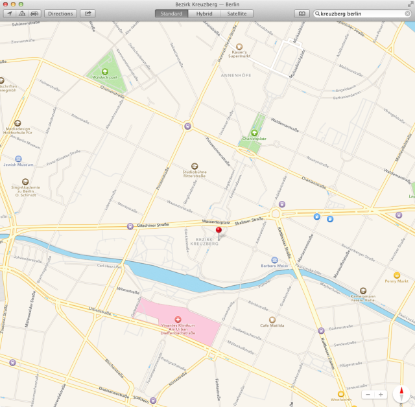Click the Blücherstraße label
The image size is (415, 407).
[x=114, y=368]
